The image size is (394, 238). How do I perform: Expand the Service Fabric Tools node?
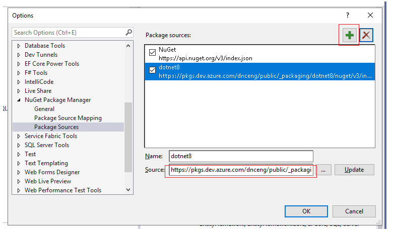(19, 136)
